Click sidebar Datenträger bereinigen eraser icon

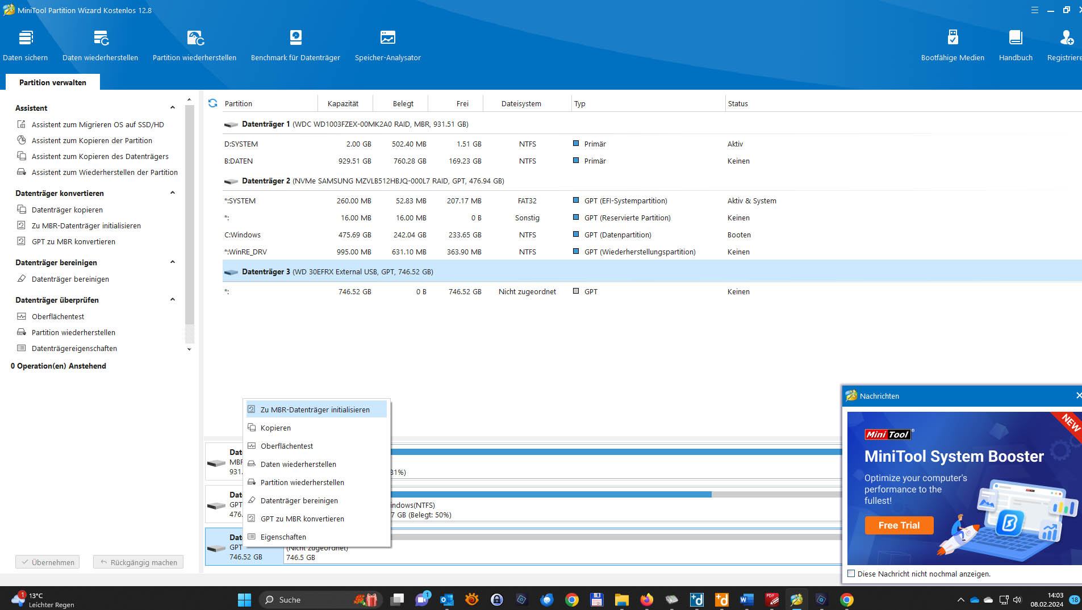point(22,279)
